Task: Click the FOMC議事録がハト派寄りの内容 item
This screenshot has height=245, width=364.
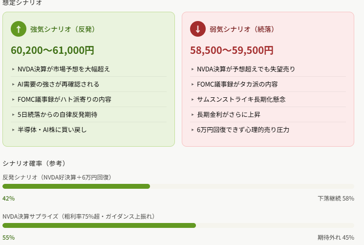Action: [x=88, y=99]
